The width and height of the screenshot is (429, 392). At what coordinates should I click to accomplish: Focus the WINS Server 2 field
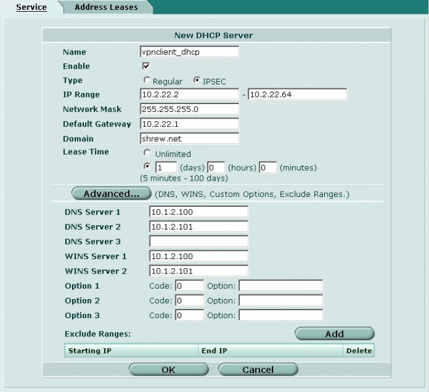tap(199, 271)
